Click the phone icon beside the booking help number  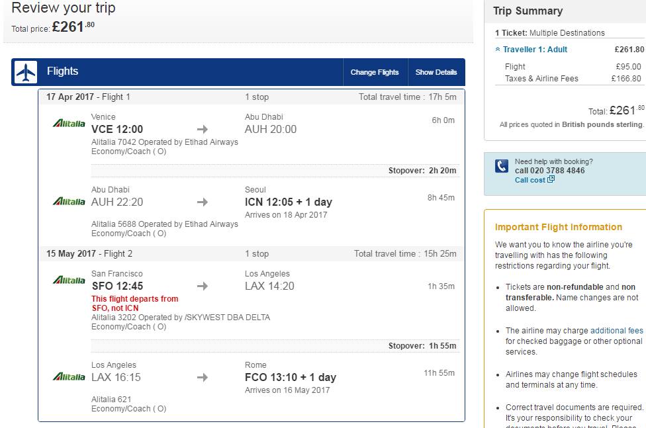point(501,166)
